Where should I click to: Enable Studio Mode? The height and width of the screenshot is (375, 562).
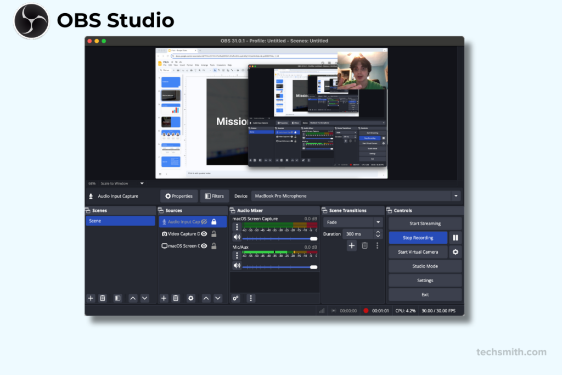point(425,266)
